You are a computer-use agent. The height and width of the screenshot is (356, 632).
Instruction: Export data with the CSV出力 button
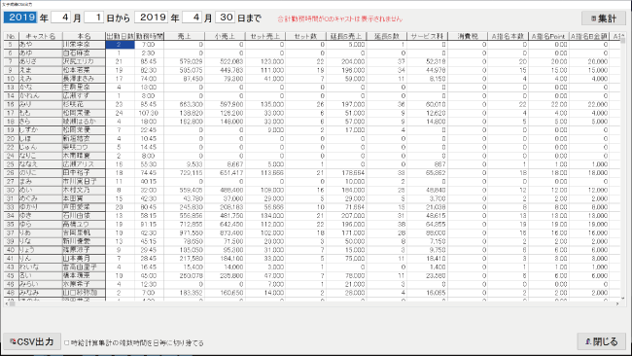32,341
